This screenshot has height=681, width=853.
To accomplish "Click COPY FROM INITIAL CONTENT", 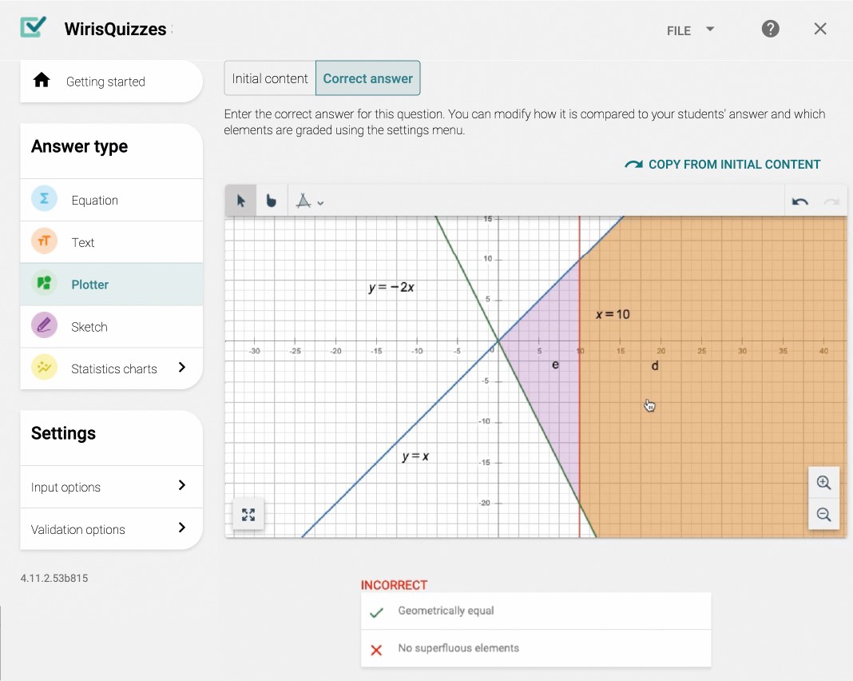I will coord(722,164).
